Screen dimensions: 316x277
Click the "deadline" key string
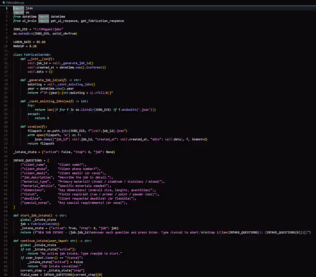[x=31, y=198]
